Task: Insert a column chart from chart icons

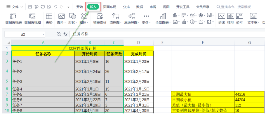Action: tap(175, 15)
